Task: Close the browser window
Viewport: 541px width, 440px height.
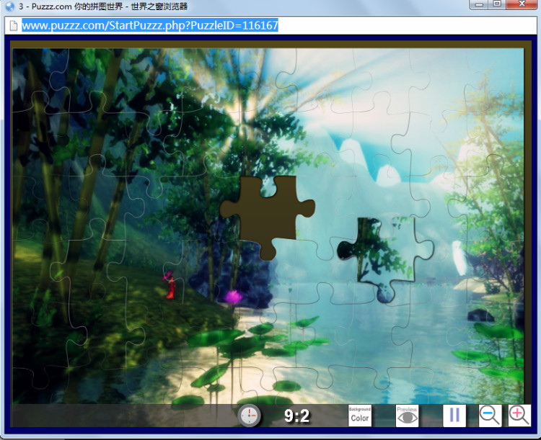Action: (x=522, y=4)
